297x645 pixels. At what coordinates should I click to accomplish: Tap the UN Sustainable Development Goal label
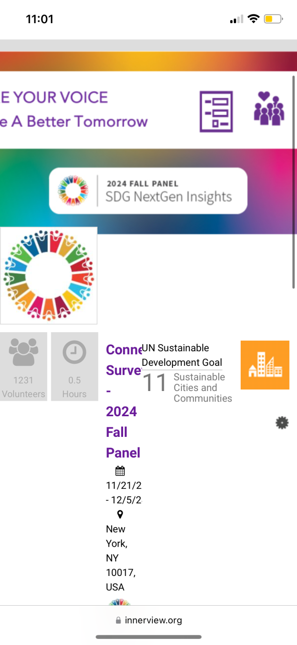(182, 355)
